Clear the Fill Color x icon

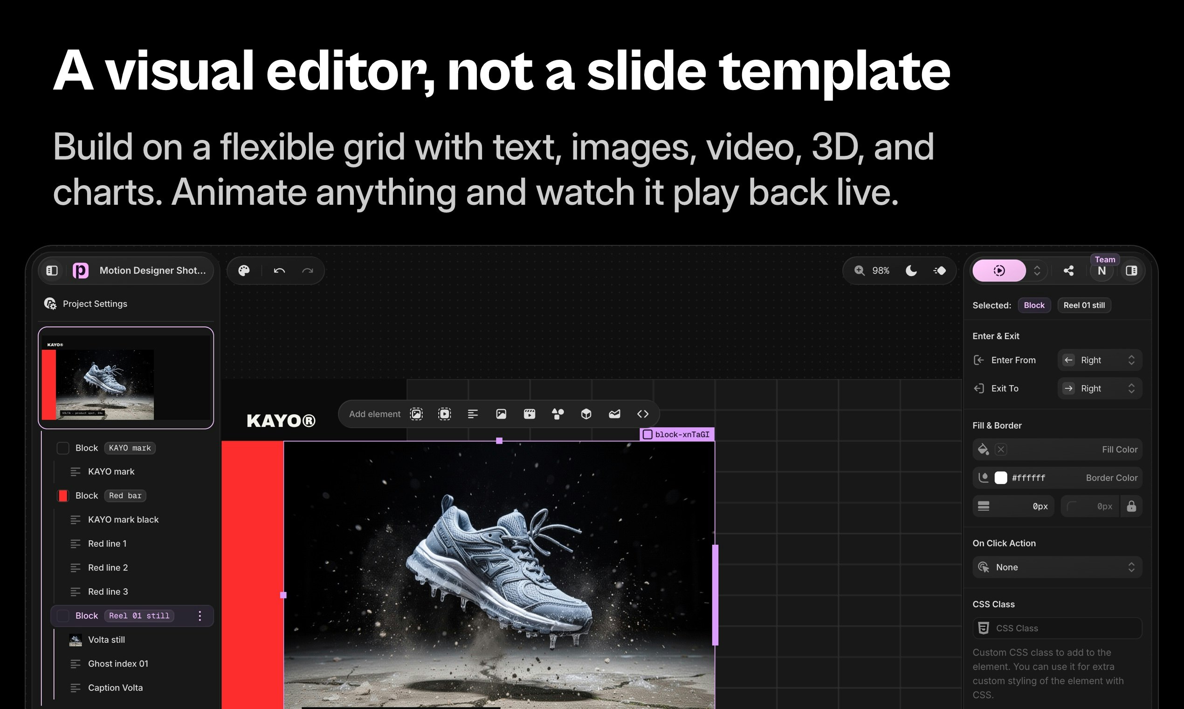click(x=1001, y=449)
